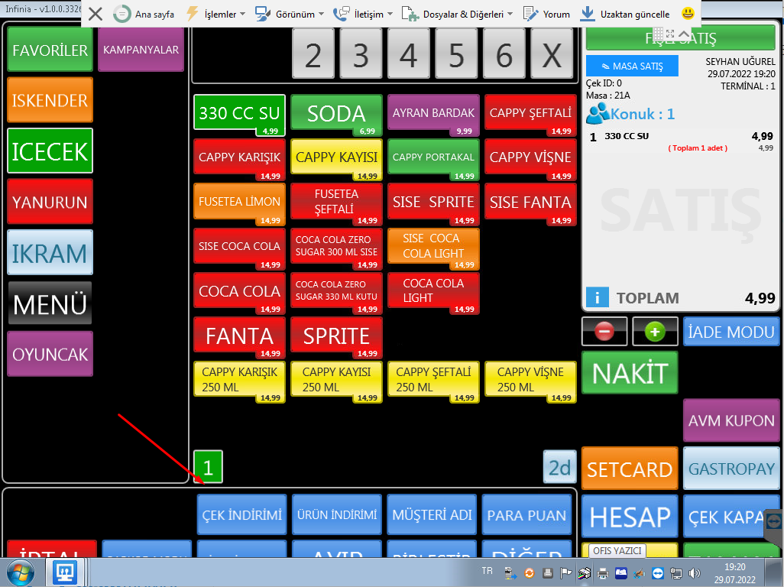Image resolution: width=784 pixels, height=587 pixels.
Task: Choose SETCARD payment
Action: 630,469
